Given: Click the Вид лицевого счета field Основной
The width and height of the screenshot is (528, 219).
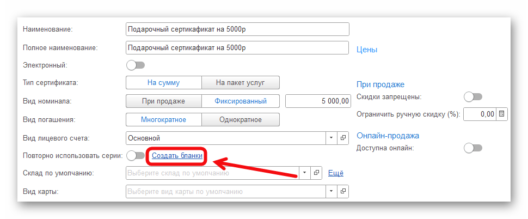Looking at the screenshot, I should pyautogui.click(x=225, y=138).
